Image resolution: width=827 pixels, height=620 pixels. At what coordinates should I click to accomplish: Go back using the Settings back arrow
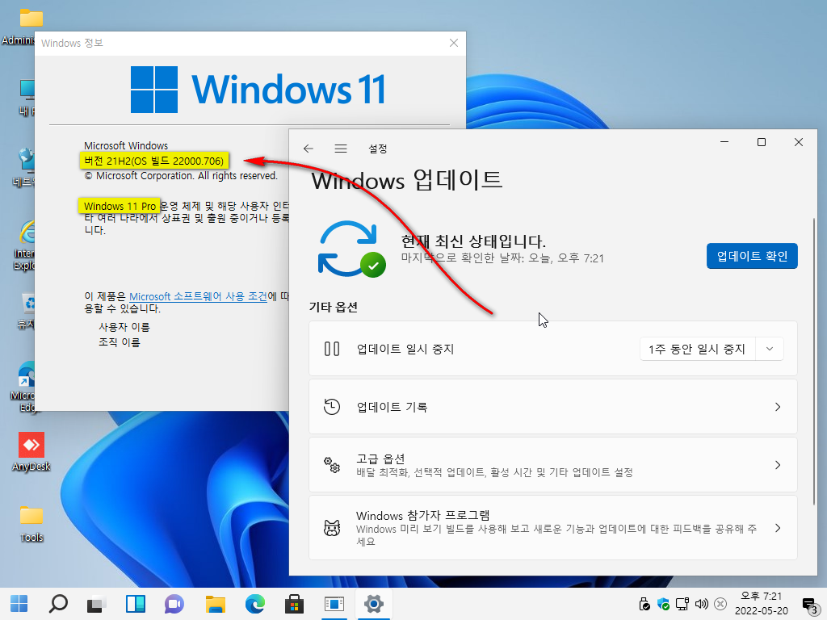click(x=309, y=149)
